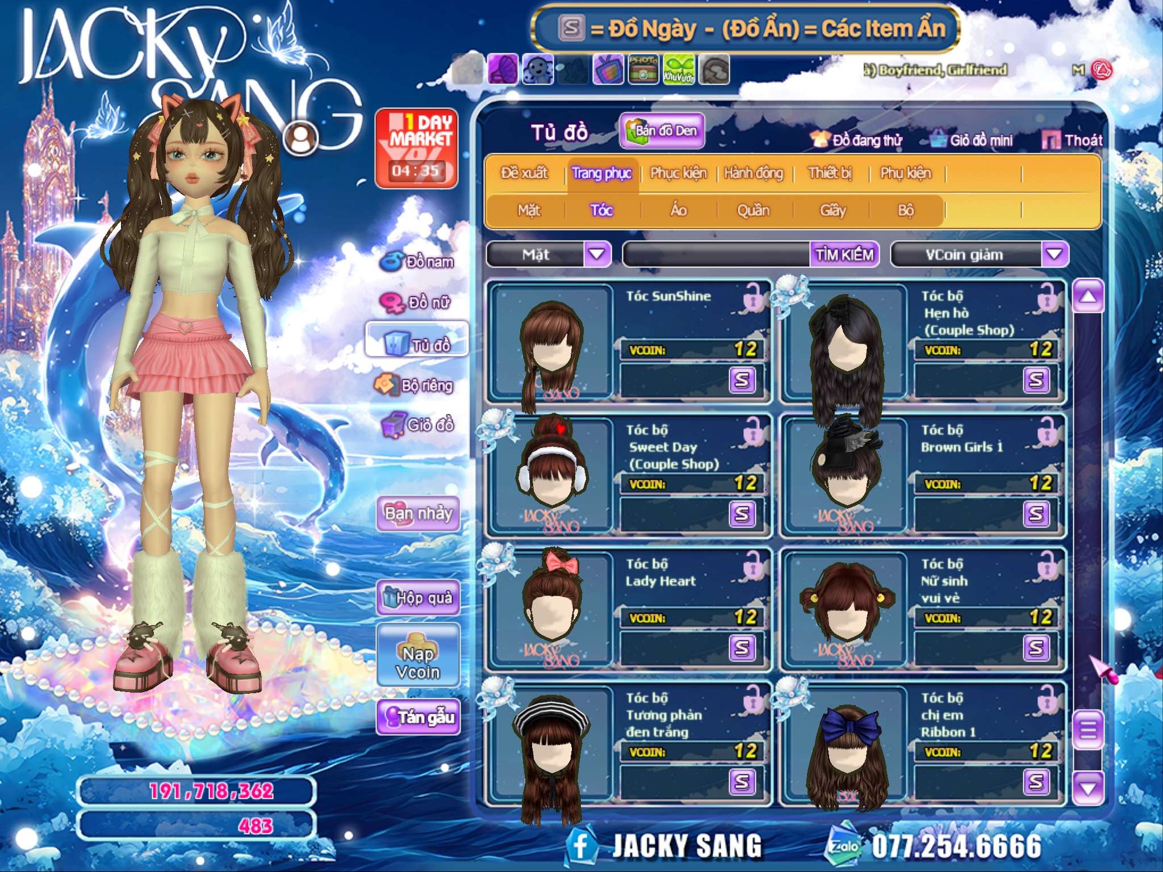Open Tán gẫu chat

tap(418, 718)
